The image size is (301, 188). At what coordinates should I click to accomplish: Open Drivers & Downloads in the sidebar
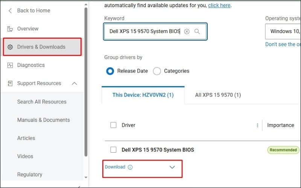(x=42, y=47)
